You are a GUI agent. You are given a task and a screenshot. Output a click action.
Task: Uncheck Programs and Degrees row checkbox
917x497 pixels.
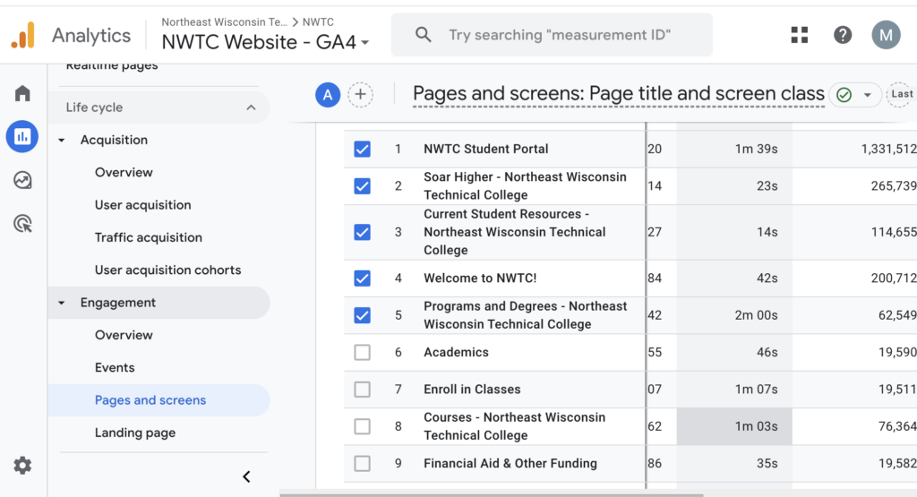click(362, 315)
